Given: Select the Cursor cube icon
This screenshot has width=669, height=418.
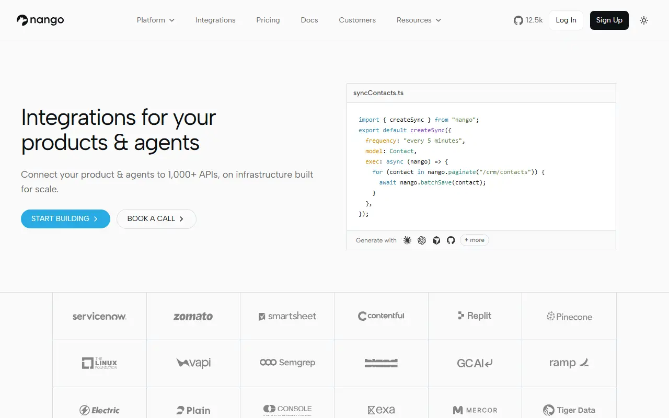Looking at the screenshot, I should click(436, 240).
